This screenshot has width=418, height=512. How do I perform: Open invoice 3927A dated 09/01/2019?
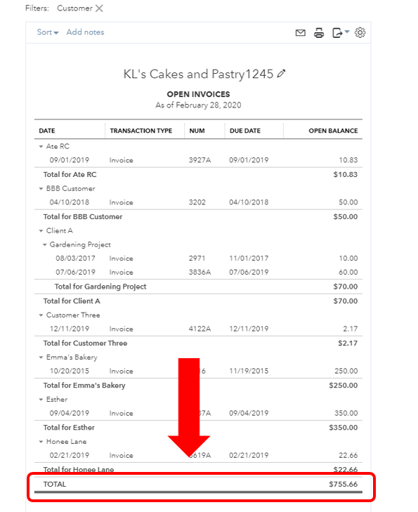click(198, 160)
